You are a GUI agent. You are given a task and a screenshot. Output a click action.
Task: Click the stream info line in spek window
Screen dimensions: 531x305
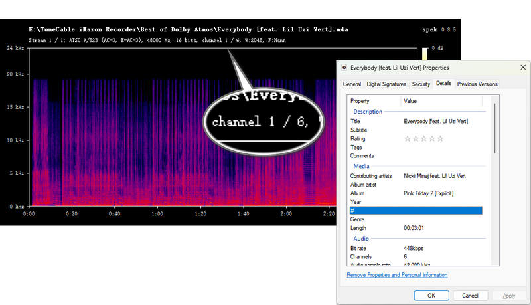pyautogui.click(x=157, y=40)
